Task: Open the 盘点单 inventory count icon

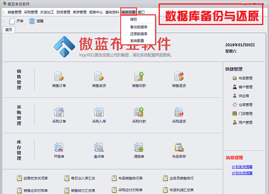Action: point(99,148)
